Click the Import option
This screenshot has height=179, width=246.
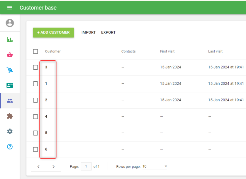click(x=89, y=32)
